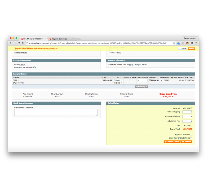Click the orange Reset button
The width and height of the screenshot is (207, 194).
tap(191, 48)
